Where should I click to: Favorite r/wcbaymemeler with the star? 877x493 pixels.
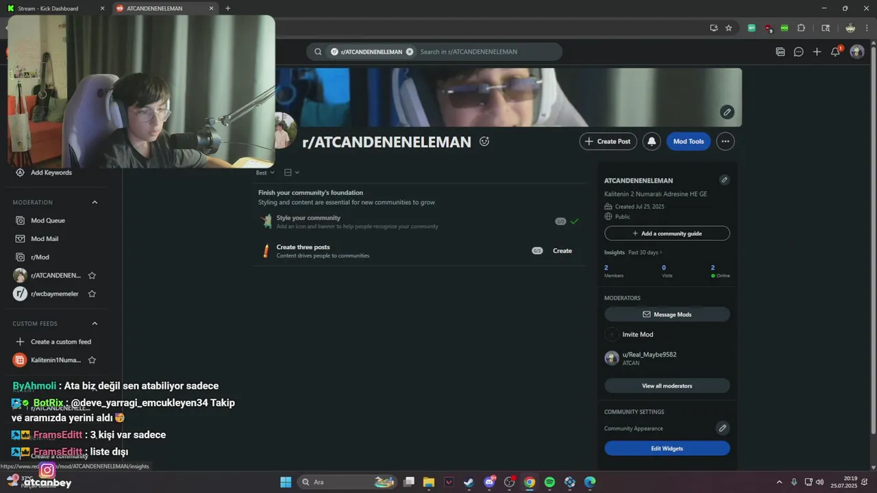coord(92,294)
